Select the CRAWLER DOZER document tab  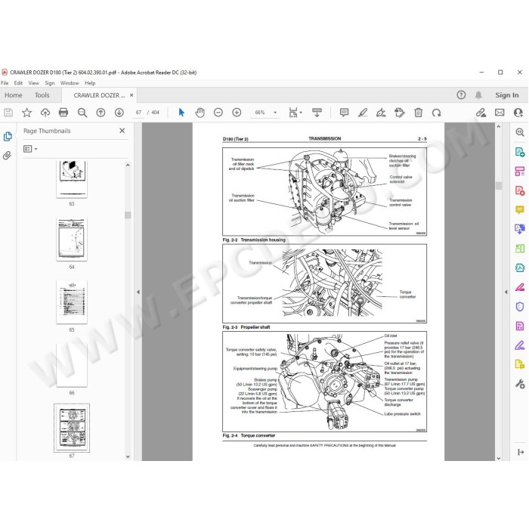click(99, 95)
